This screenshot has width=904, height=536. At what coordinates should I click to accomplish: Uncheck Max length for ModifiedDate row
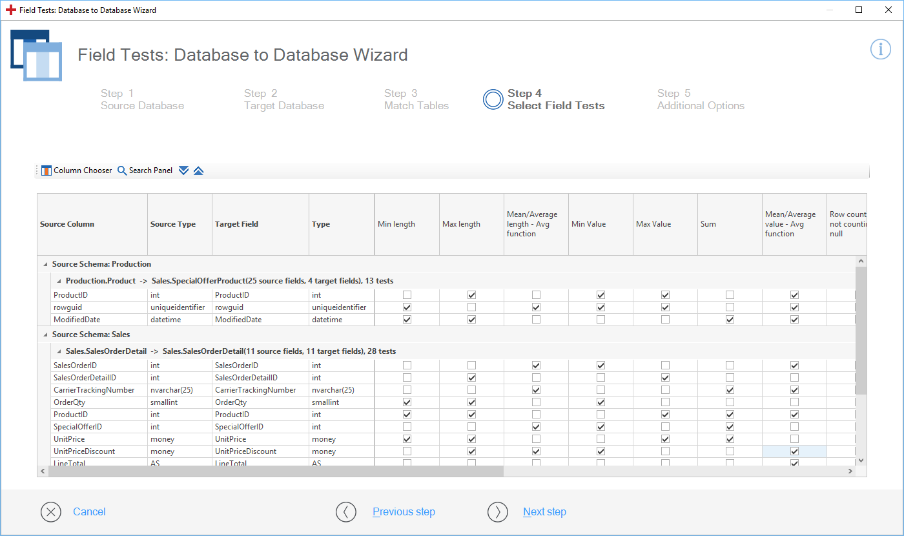tap(471, 320)
